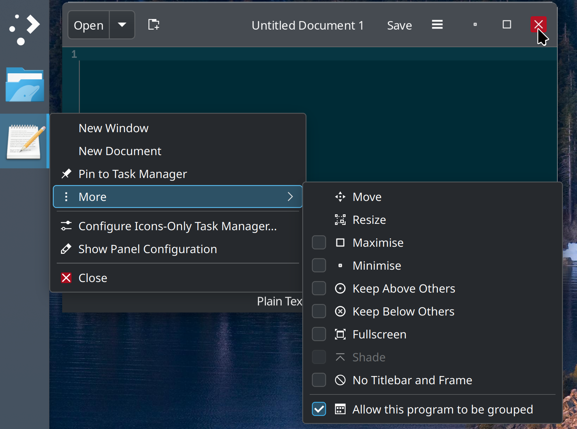Create new document with toolbar icon
This screenshot has width=577, height=429.
pos(154,25)
